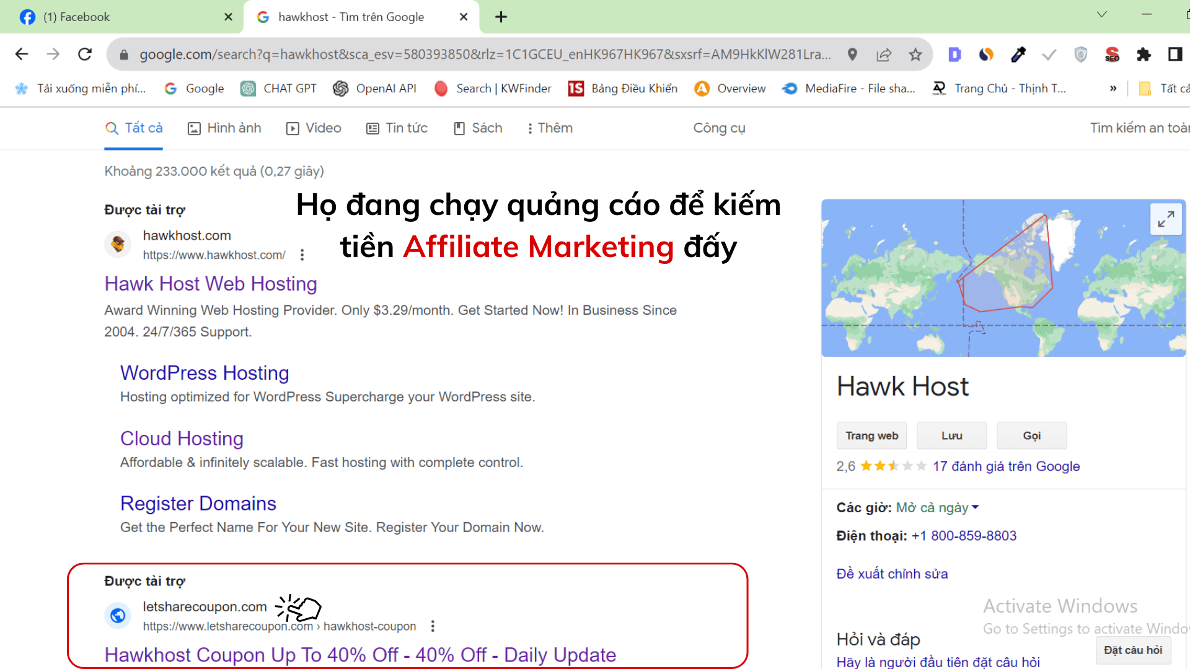Open a new browser tab
The width and height of the screenshot is (1190, 669).
pyautogui.click(x=501, y=17)
